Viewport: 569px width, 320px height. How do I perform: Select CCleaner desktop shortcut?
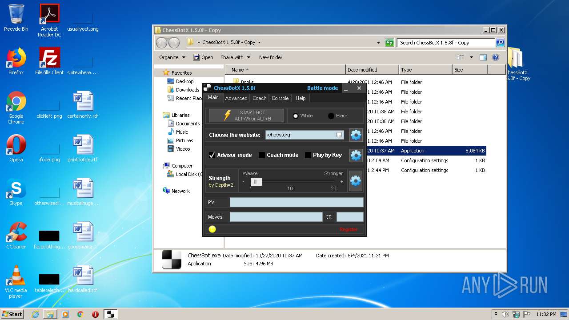(16, 236)
